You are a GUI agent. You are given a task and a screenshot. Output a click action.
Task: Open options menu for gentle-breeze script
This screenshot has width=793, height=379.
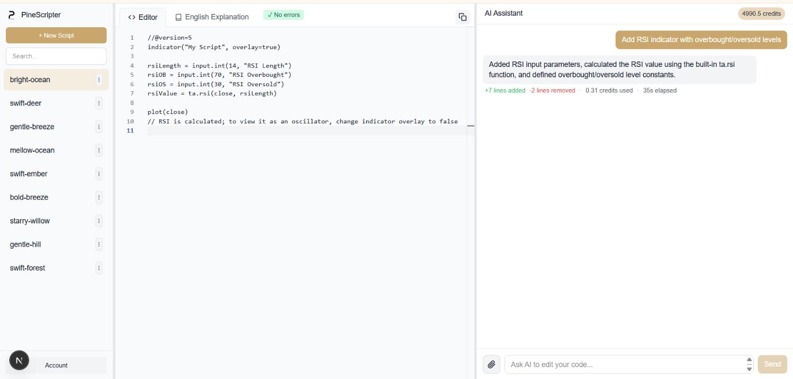pos(99,127)
